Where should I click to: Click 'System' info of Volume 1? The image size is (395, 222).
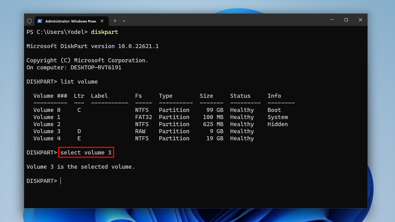click(x=277, y=117)
